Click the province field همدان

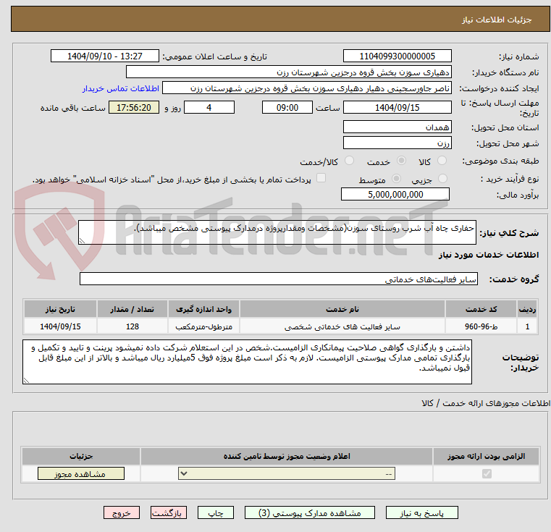[398, 127]
